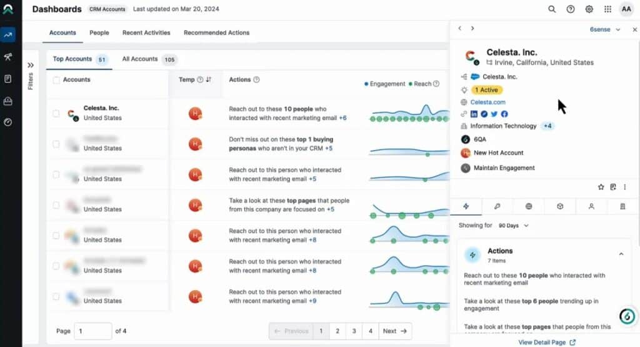Click the star favorite icon in panel
Screen dimensions: 640x347
coord(601,187)
